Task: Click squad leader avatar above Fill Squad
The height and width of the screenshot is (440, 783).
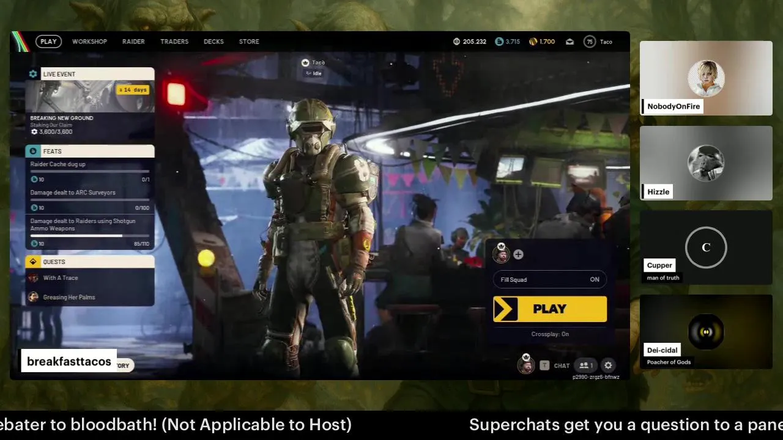Action: (x=501, y=254)
